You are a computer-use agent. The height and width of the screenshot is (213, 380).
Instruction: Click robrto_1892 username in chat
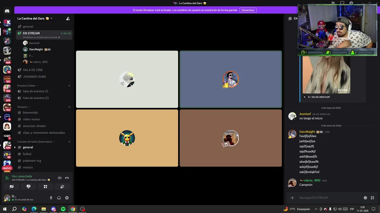pyautogui.click(x=312, y=180)
